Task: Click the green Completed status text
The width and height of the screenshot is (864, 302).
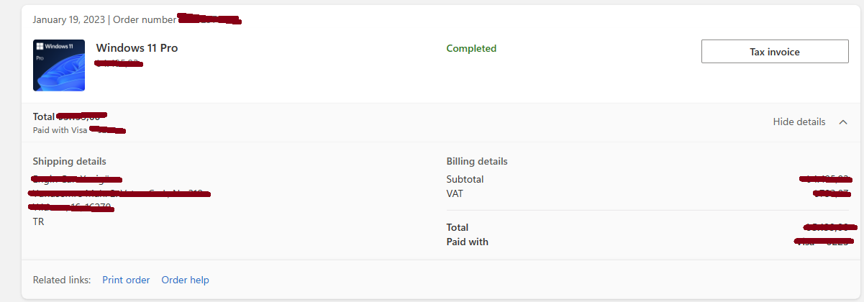Action: click(x=471, y=49)
